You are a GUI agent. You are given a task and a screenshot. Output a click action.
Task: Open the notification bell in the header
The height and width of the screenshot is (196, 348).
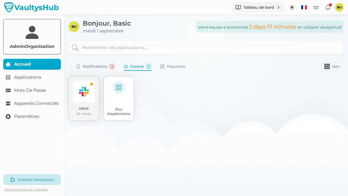tap(328, 7)
